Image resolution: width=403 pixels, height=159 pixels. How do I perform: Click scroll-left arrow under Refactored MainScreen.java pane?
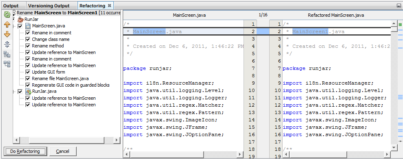286,155
